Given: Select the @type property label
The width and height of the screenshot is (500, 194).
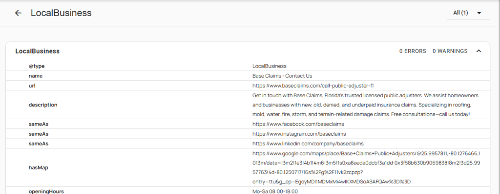Looking at the screenshot, I should tap(37, 66).
